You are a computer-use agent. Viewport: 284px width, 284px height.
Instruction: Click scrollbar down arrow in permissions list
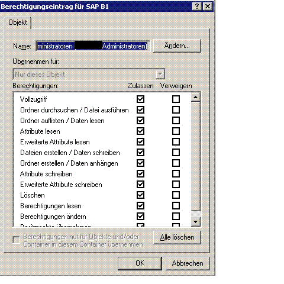196,222
